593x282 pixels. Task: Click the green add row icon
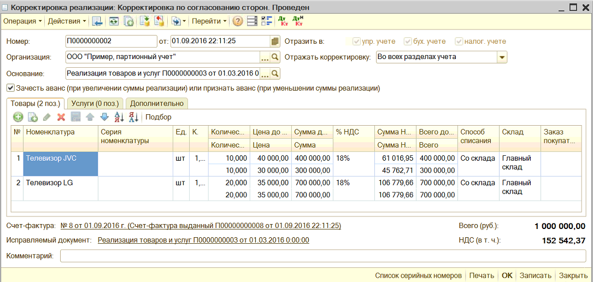click(18, 117)
